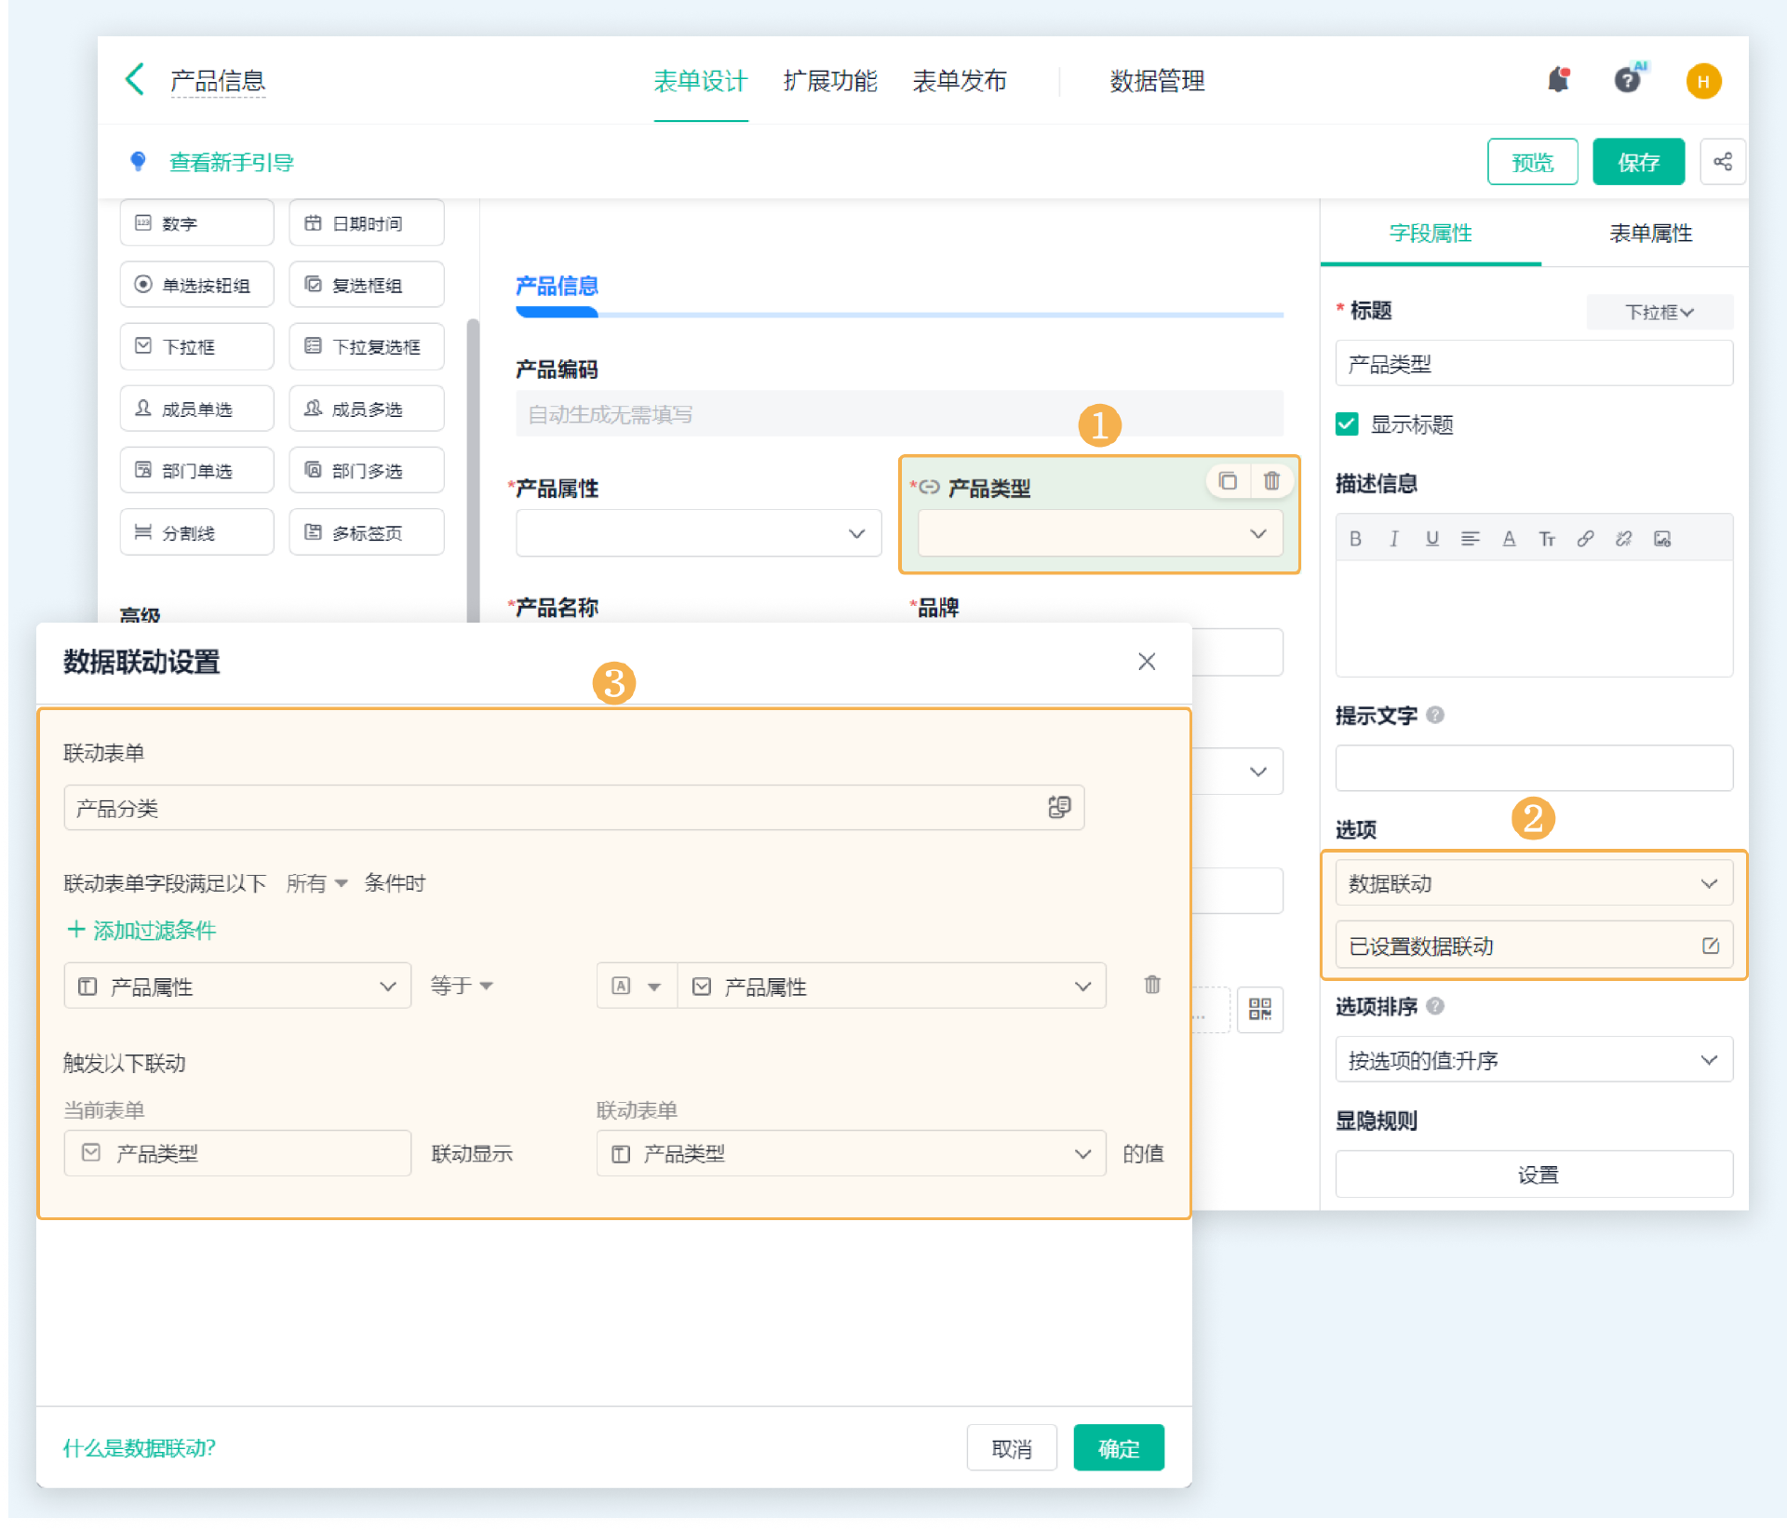This screenshot has width=1787, height=1531.
Task: Add the 复选框组 field widget
Action: click(x=366, y=285)
